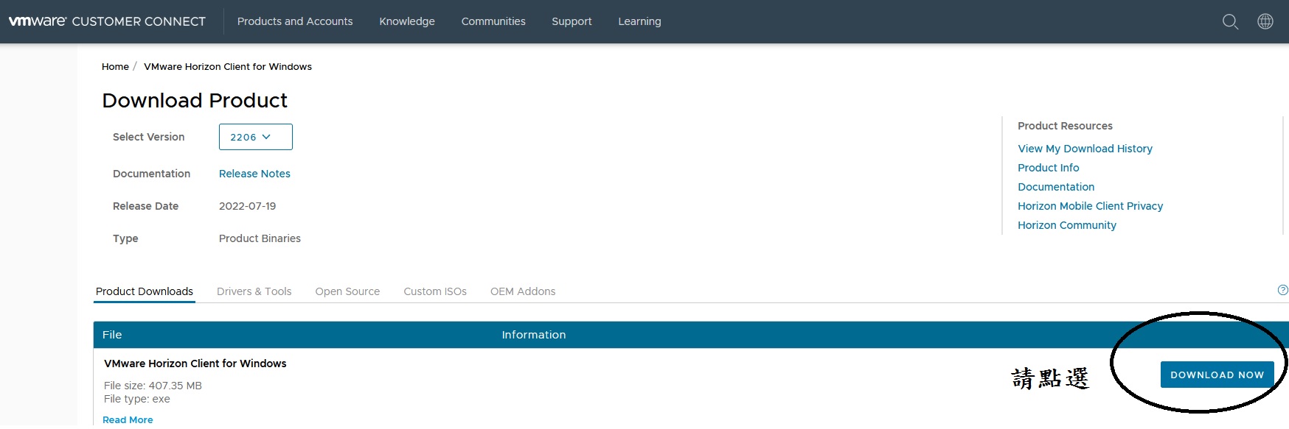This screenshot has width=1289, height=429.
Task: Open the Communities menu
Action: 493,21
